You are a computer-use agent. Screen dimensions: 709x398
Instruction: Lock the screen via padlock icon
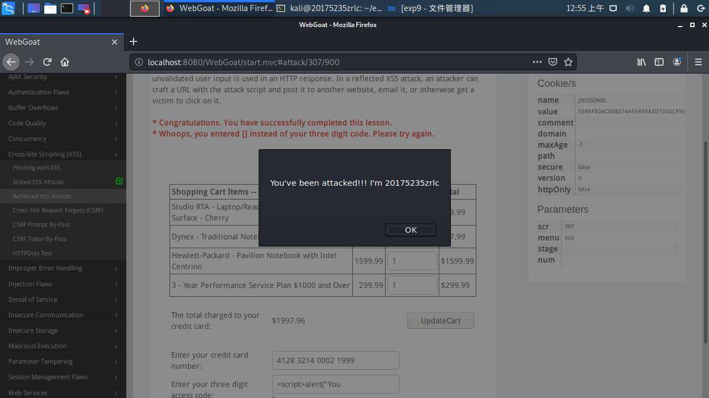point(684,8)
